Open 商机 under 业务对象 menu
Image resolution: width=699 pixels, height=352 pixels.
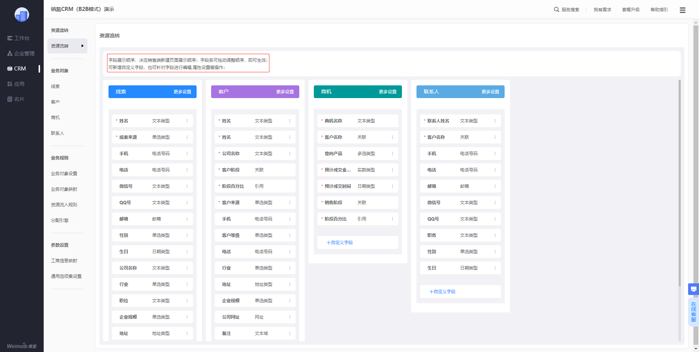pyautogui.click(x=55, y=118)
